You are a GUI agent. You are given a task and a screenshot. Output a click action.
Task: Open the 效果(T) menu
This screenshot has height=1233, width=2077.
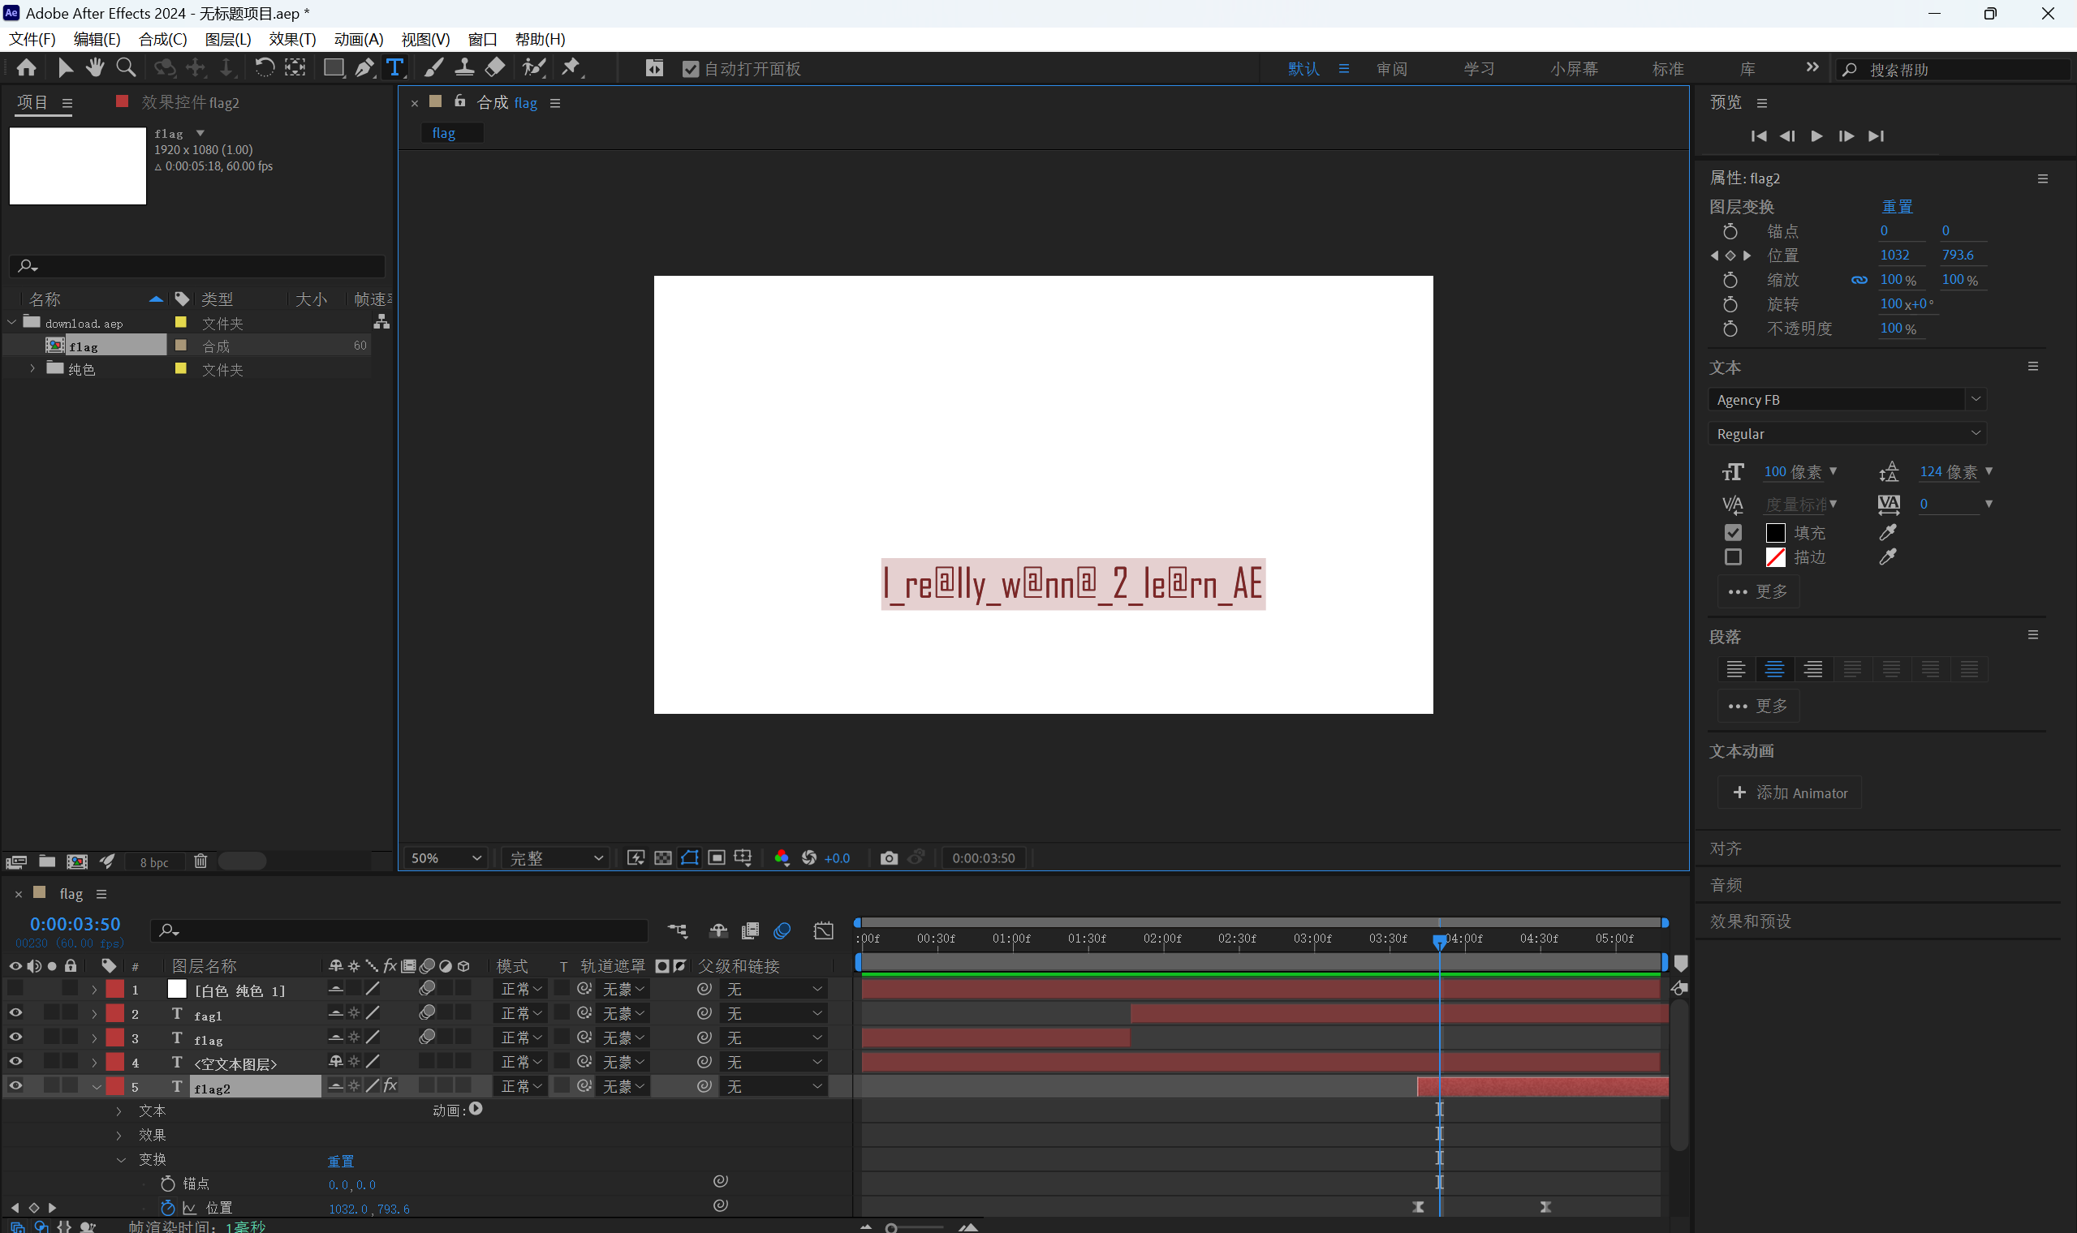[x=292, y=39]
